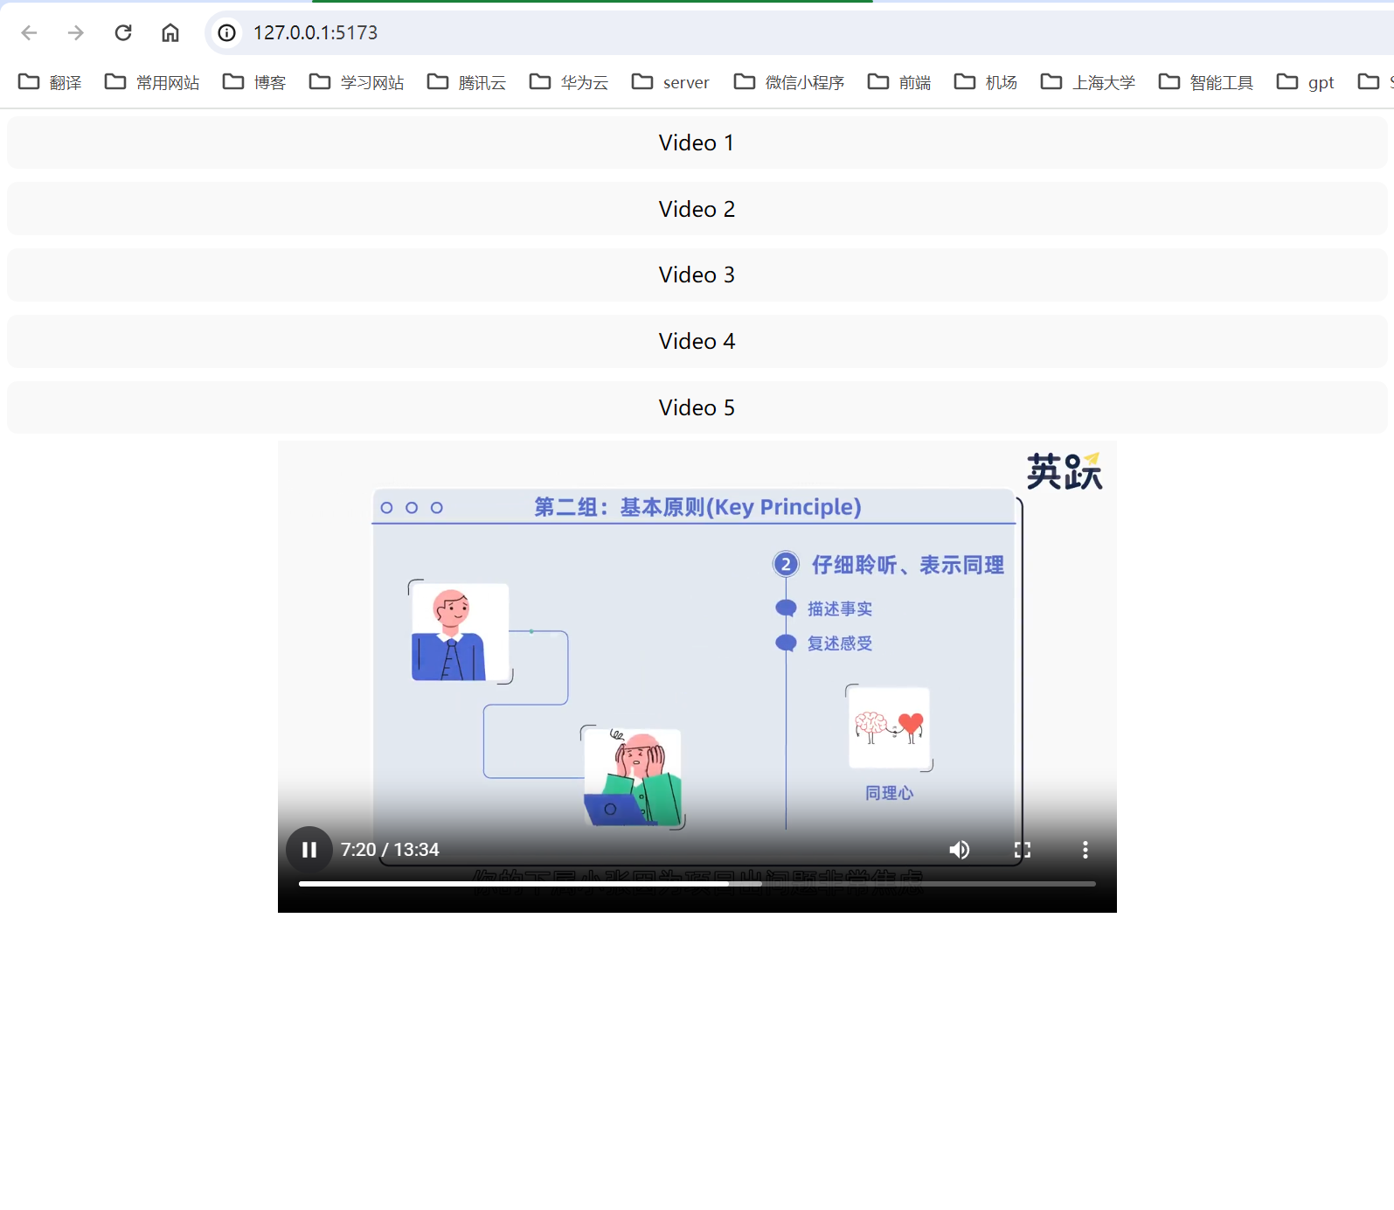Click the video frame area showing 同理心 illustration
The width and height of the screenshot is (1394, 1210).
889,728
